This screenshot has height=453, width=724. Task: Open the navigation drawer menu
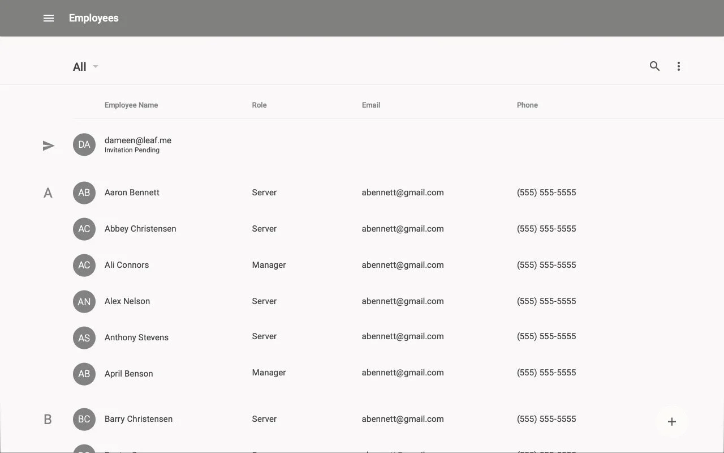coord(49,18)
